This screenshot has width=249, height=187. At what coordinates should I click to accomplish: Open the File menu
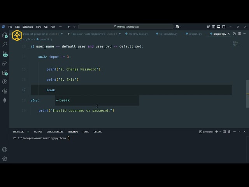pos(10,27)
